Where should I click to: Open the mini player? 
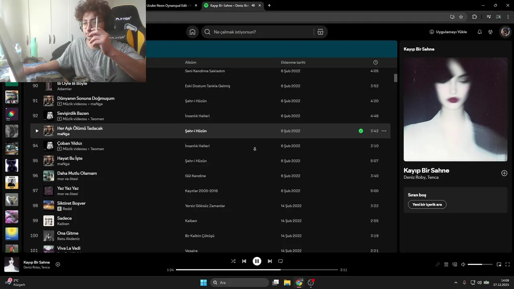(499, 265)
